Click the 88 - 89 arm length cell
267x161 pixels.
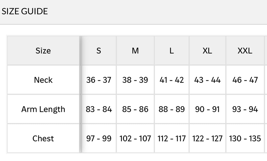tap(172, 109)
